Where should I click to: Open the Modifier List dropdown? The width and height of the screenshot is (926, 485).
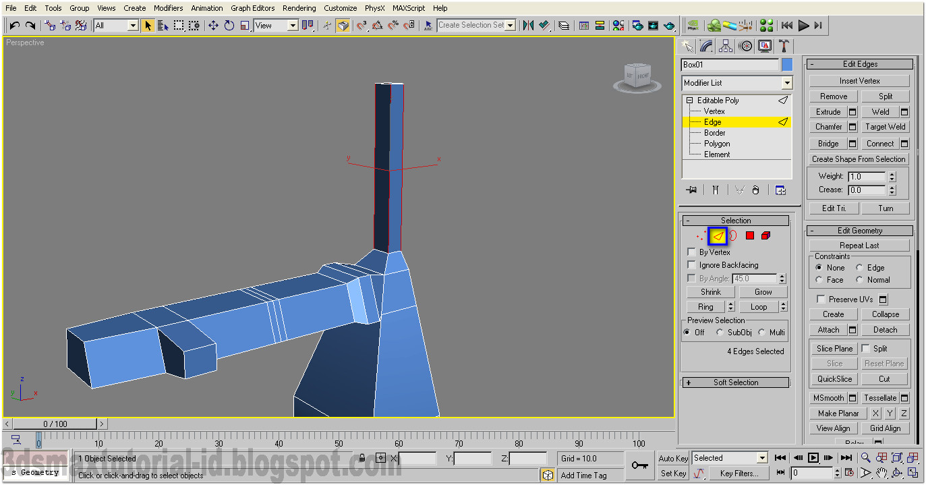tap(786, 82)
